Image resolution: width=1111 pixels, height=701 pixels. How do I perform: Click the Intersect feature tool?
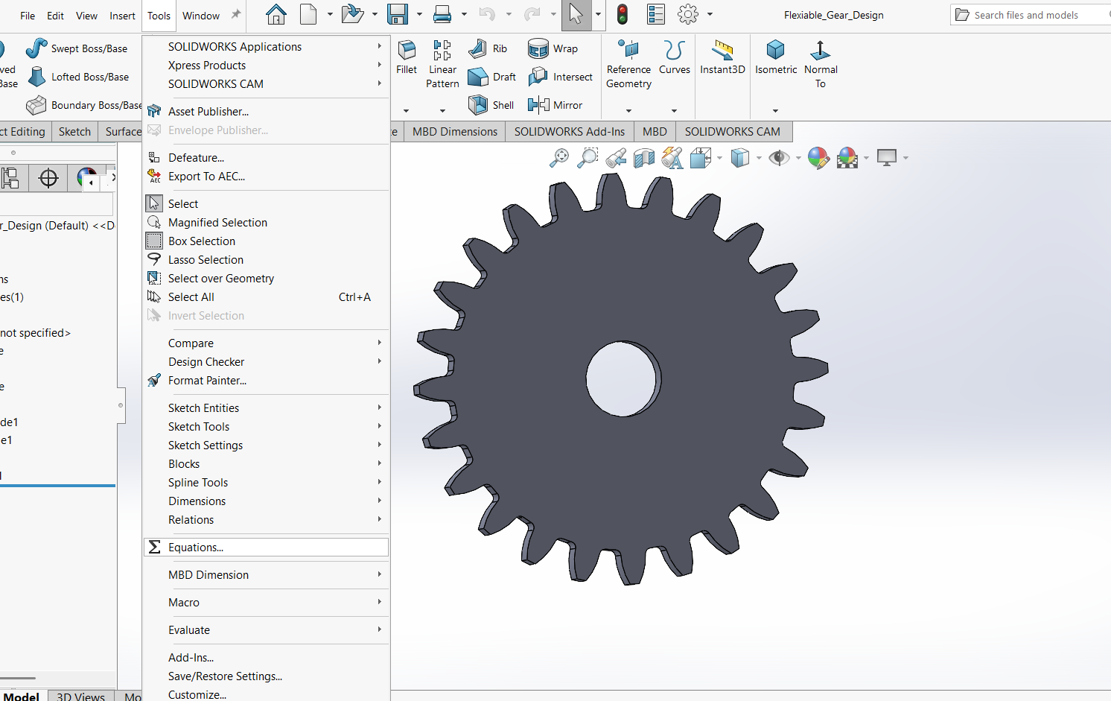click(560, 77)
